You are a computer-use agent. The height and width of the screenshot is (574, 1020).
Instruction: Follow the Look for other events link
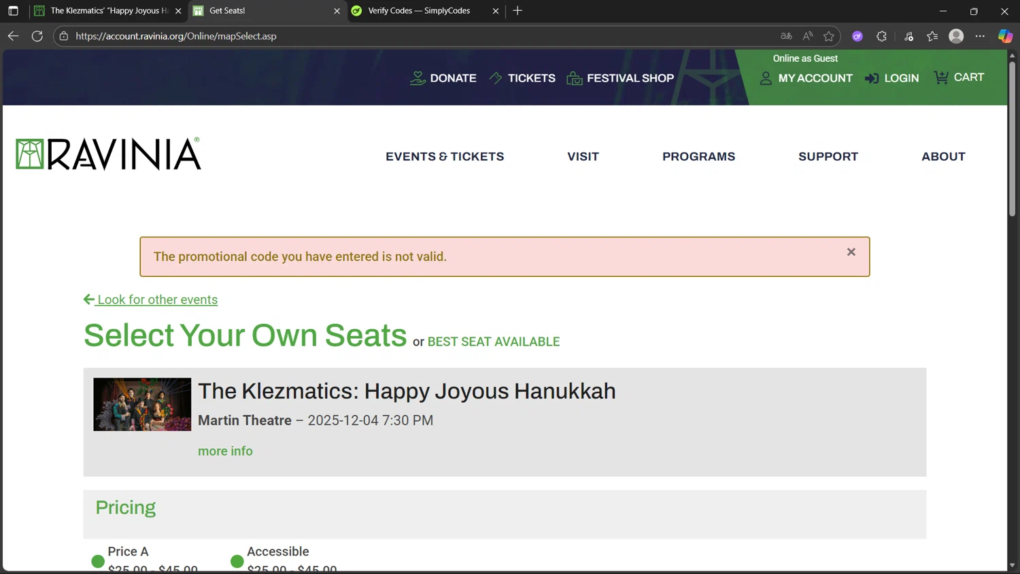tap(150, 300)
